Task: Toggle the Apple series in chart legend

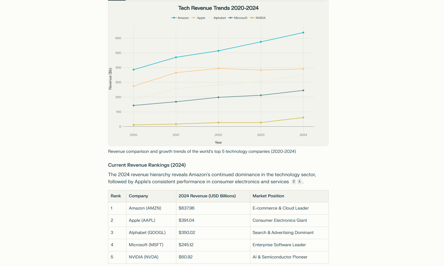Action: click(199, 18)
